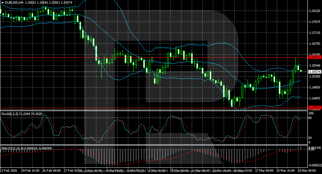Screen dimensions: 322x174
Task: Click the 1.14470 price scale value
Action: pos(314,98)
